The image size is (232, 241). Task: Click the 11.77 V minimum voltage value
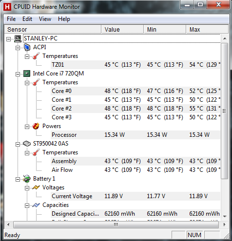(x=156, y=196)
